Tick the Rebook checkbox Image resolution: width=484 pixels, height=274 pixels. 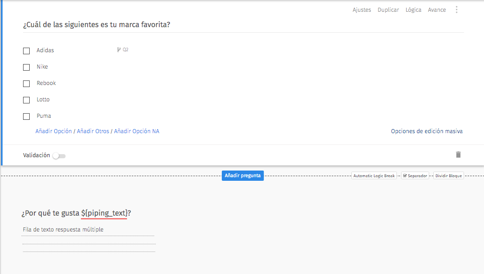click(x=27, y=83)
